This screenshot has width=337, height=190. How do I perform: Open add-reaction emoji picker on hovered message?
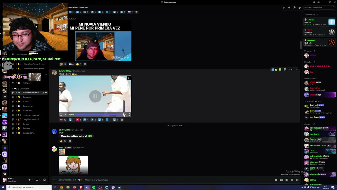point(285,69)
